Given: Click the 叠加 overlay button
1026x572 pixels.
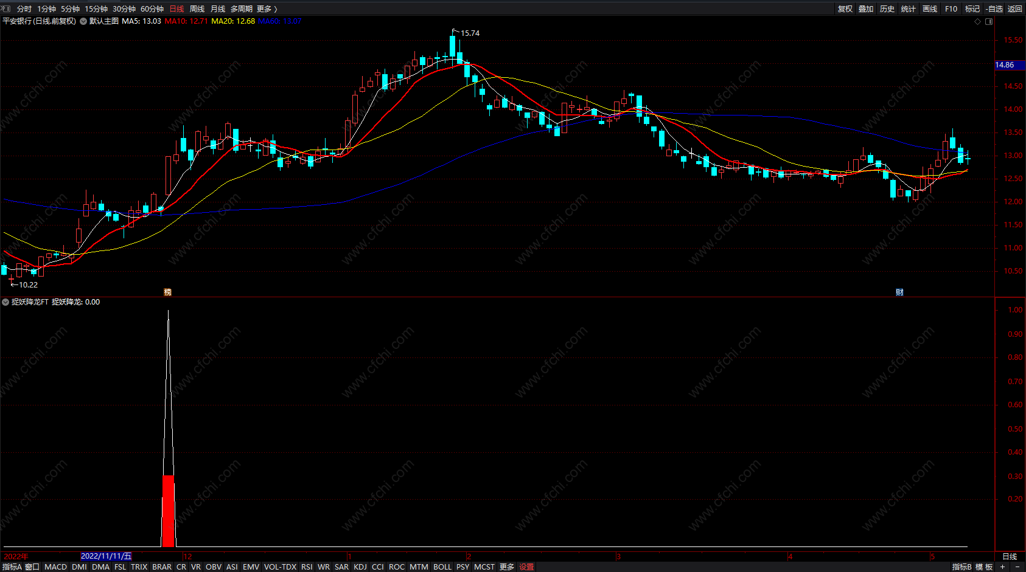Looking at the screenshot, I should click(866, 9).
